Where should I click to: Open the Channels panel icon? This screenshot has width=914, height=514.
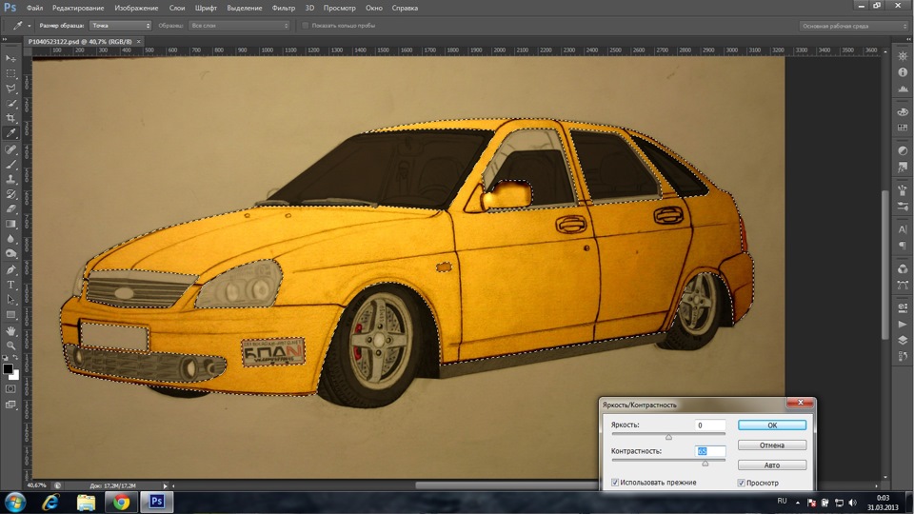coord(903,268)
